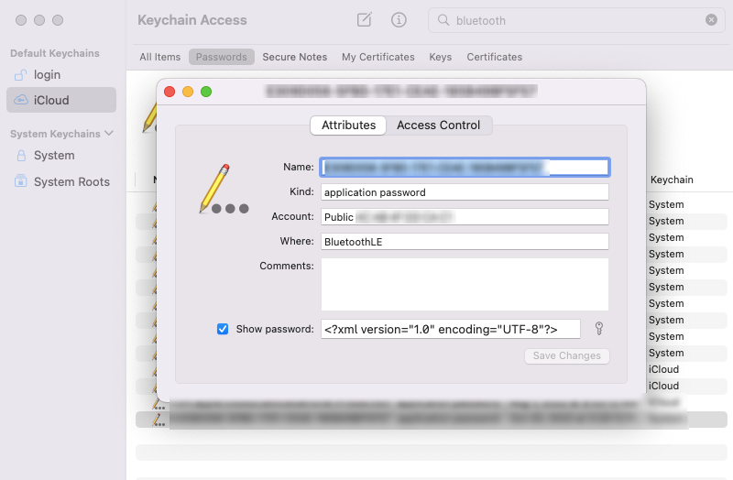Select the Passwords category tab
This screenshot has width=733, height=480.
(221, 57)
